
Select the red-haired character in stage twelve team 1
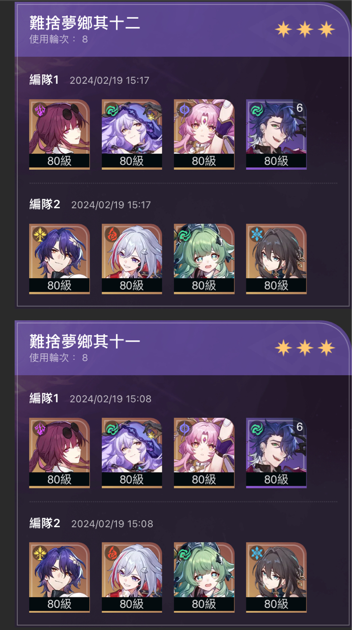(x=59, y=134)
